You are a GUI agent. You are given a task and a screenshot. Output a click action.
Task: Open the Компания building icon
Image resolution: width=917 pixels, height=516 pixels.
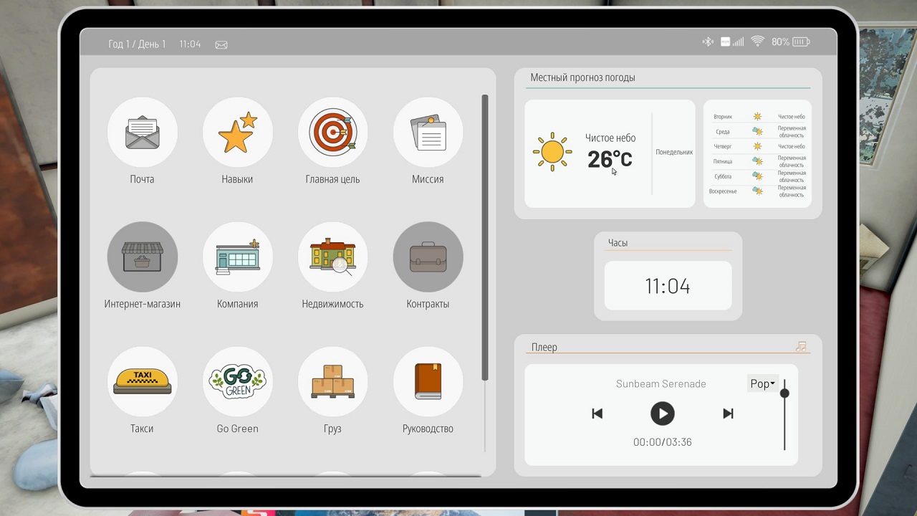click(237, 257)
